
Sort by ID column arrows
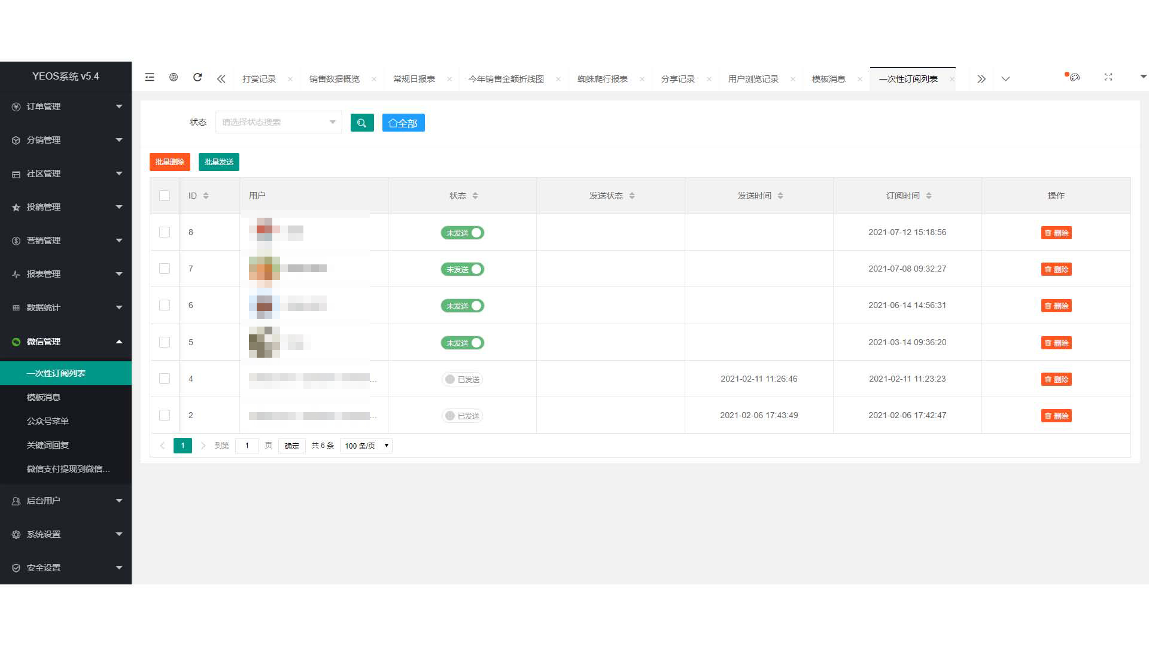206,196
